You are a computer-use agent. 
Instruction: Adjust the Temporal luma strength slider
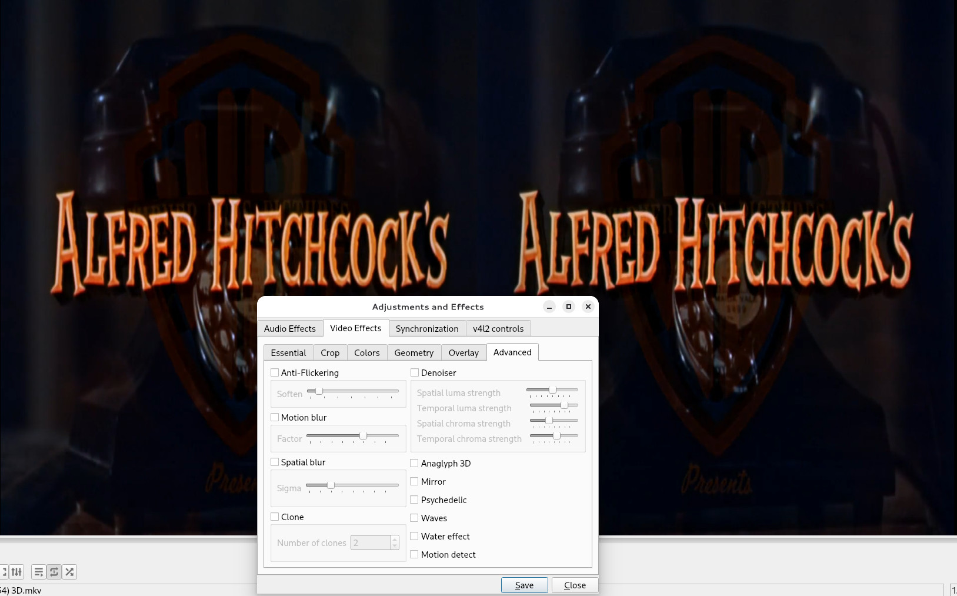point(564,405)
